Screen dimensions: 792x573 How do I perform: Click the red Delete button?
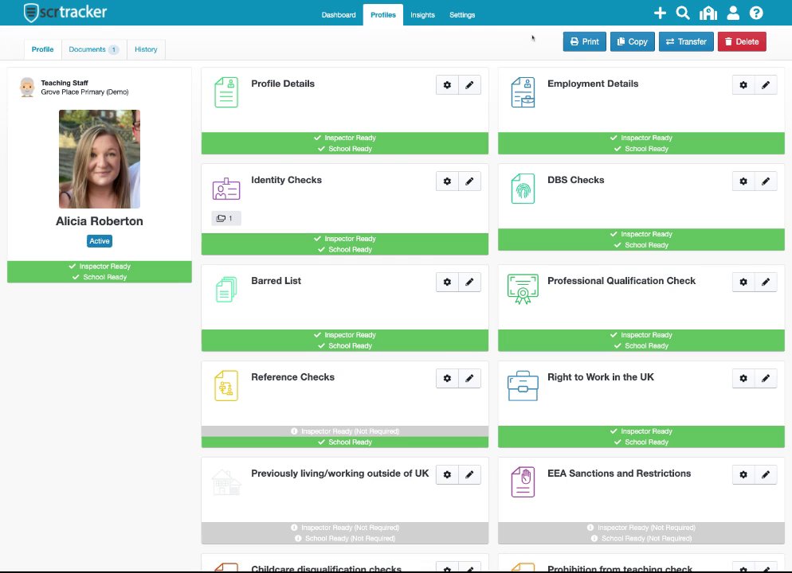pos(742,42)
